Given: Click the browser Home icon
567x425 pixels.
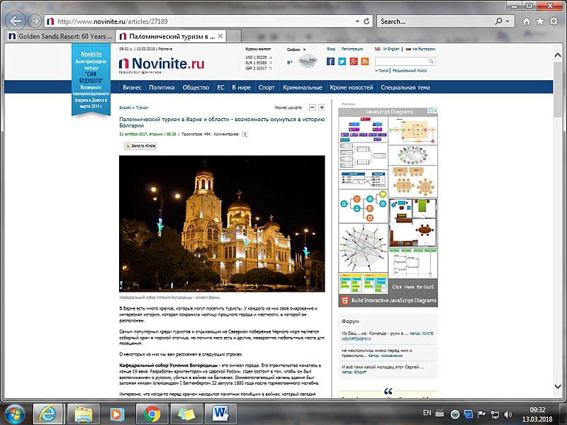Looking at the screenshot, I should [x=528, y=21].
